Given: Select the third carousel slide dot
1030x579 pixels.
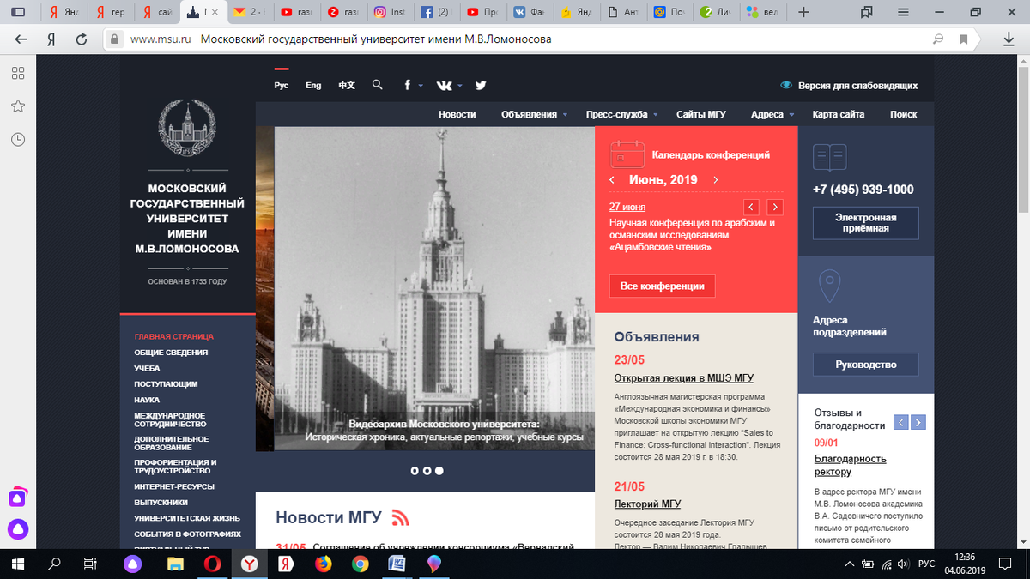Looking at the screenshot, I should (x=439, y=470).
